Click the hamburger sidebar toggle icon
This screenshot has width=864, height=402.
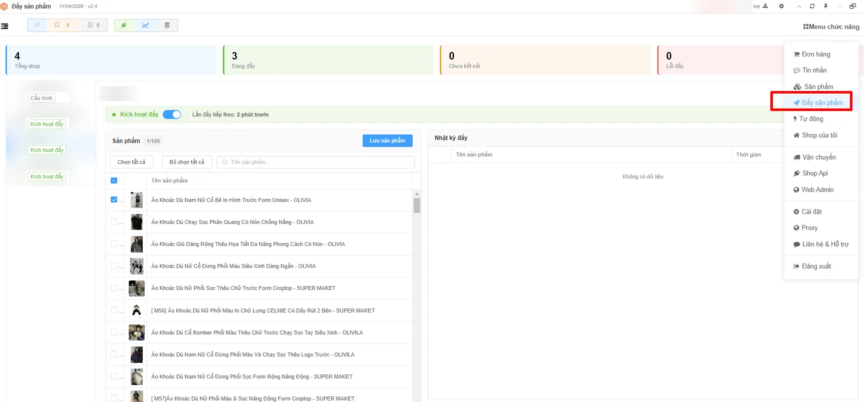[x=5, y=26]
